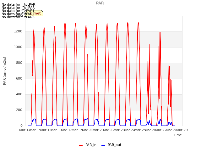
Task: Click the 'No data for f_zPAR3' message
Action: (x=18, y=17)
